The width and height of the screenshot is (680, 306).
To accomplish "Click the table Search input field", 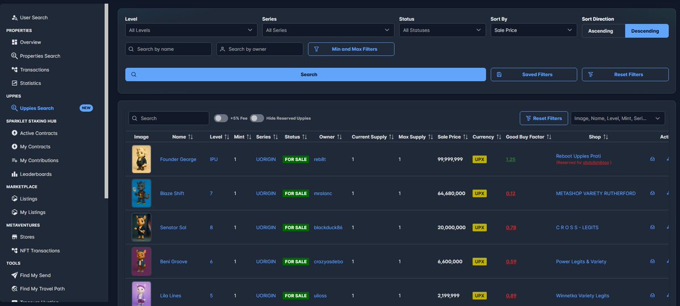I will [x=169, y=118].
